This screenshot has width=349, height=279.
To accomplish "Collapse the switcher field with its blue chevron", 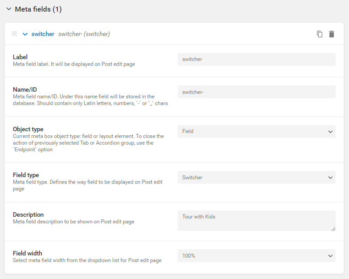I will coord(25,34).
